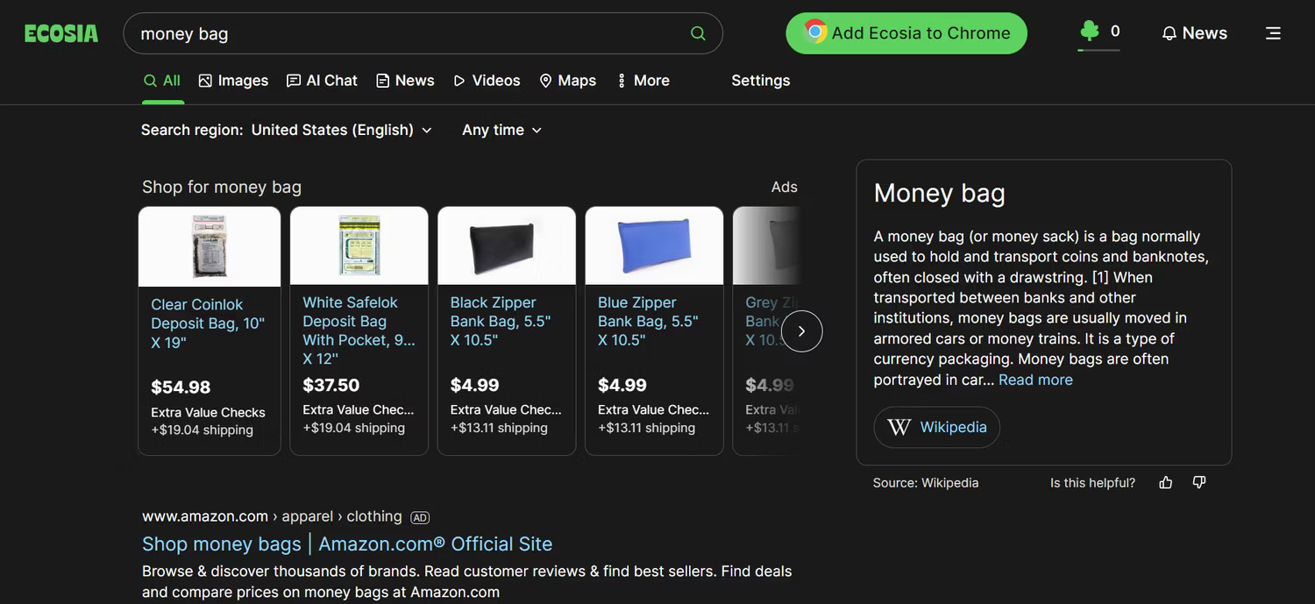Open Blue Zipper Bank Bag listing

tap(648, 321)
